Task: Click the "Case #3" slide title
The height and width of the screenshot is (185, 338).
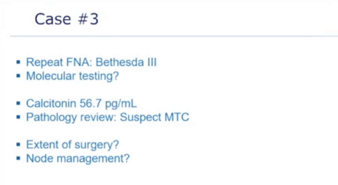Action: pyautogui.click(x=66, y=20)
